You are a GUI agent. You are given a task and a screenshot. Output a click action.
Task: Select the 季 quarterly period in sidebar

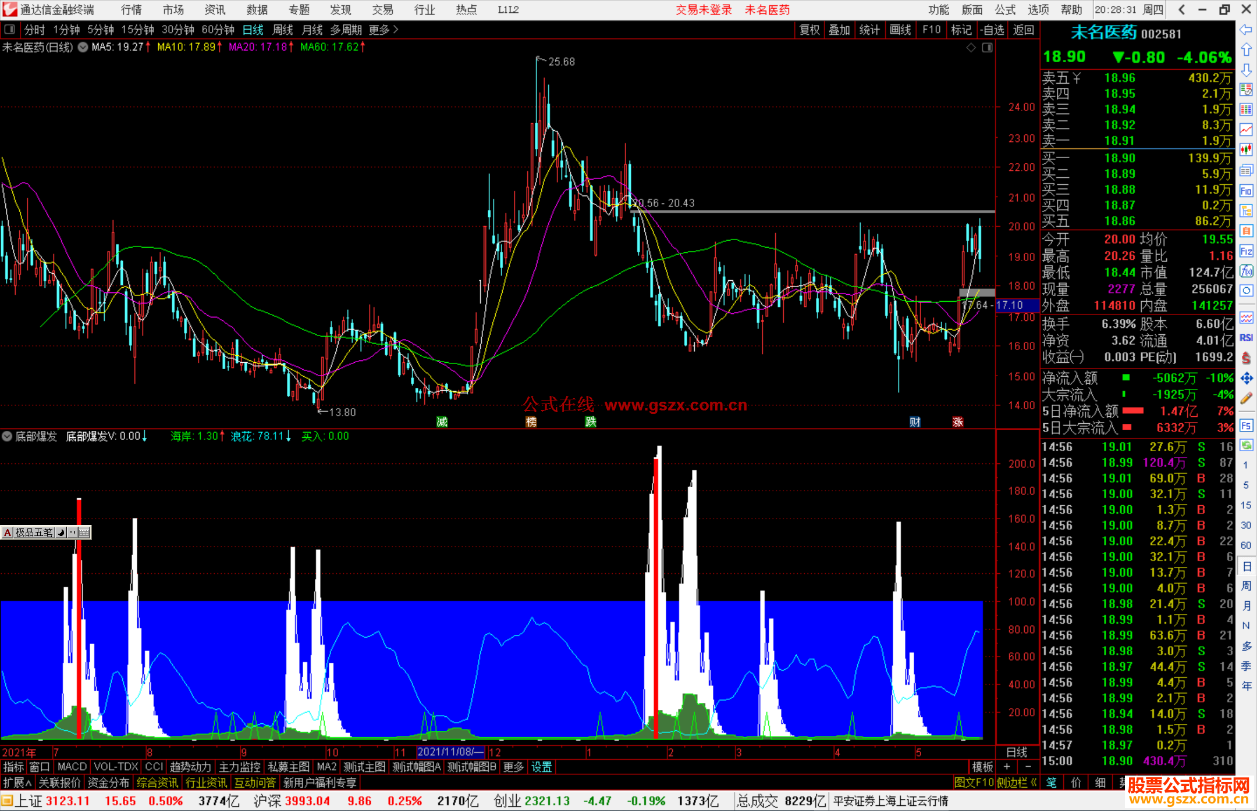tap(1247, 666)
